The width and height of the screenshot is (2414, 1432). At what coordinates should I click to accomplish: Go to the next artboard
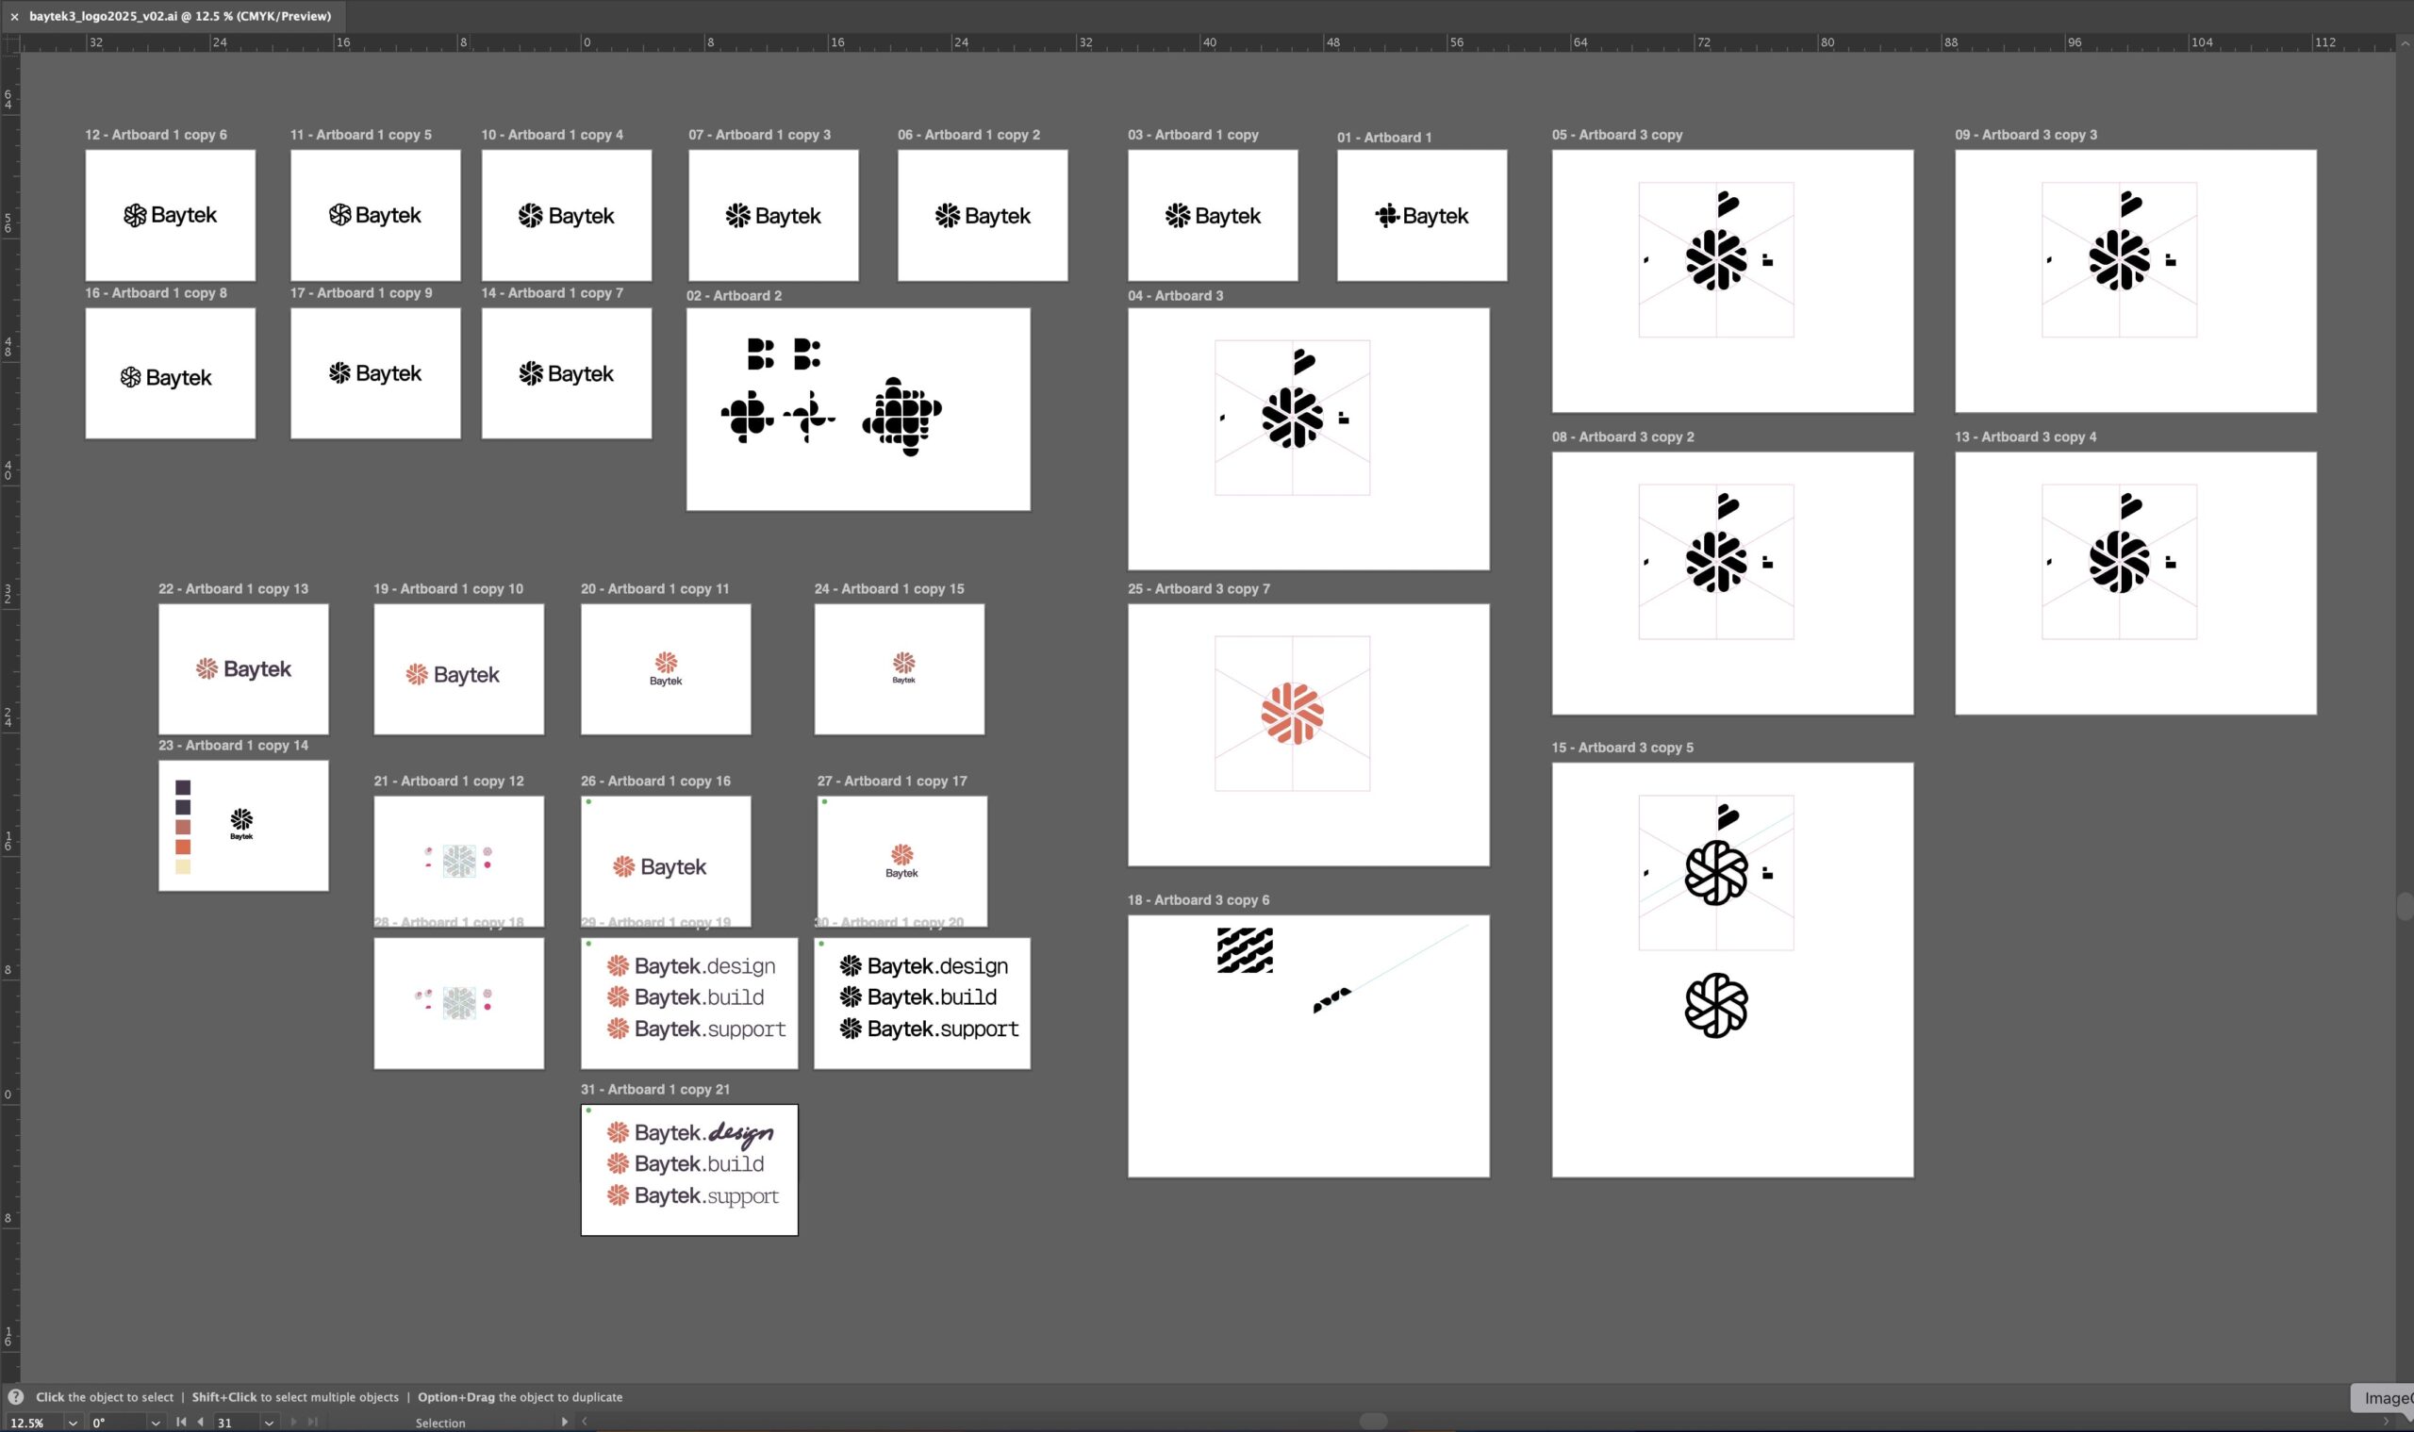pyautogui.click(x=293, y=1422)
